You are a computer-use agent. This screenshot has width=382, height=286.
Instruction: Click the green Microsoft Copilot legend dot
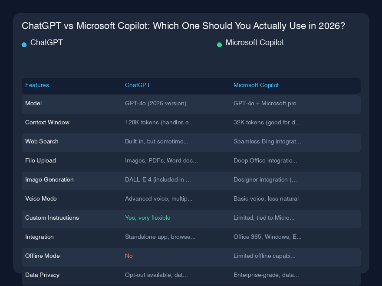coord(219,45)
